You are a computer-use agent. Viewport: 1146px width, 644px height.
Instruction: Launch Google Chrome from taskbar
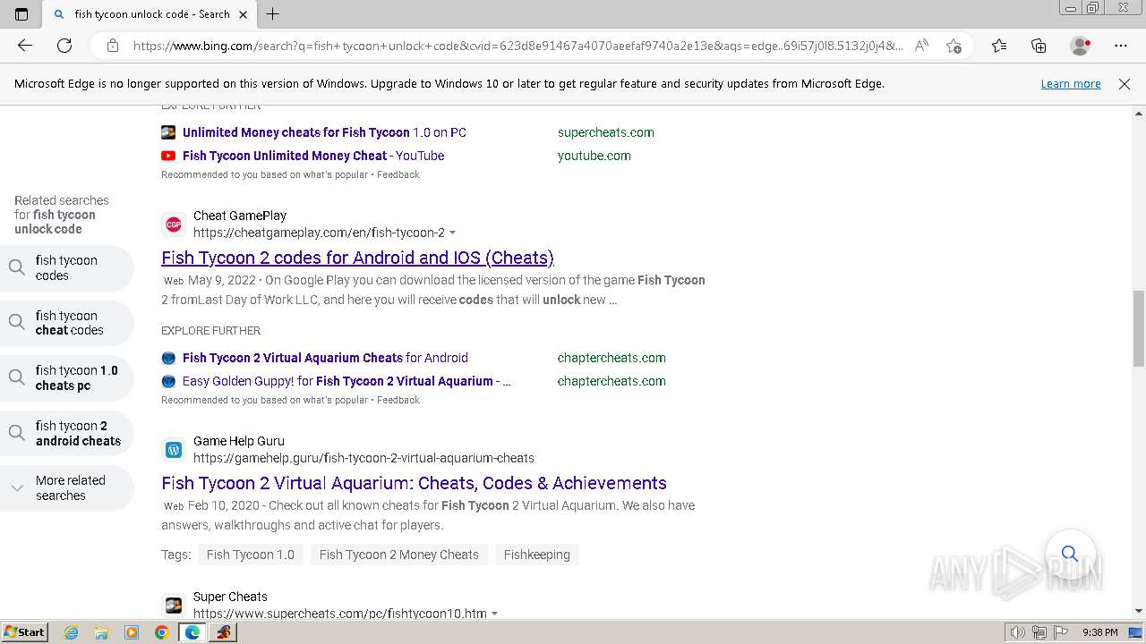[x=162, y=632]
